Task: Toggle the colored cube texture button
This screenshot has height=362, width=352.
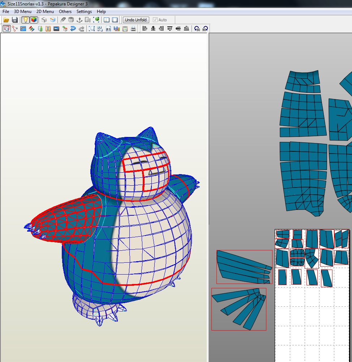Action: click(34, 20)
